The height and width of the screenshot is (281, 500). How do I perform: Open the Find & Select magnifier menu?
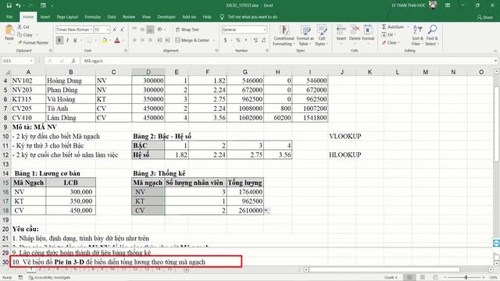[432, 35]
